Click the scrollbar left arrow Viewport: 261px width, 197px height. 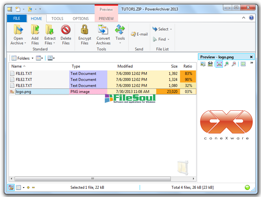coord(11,179)
